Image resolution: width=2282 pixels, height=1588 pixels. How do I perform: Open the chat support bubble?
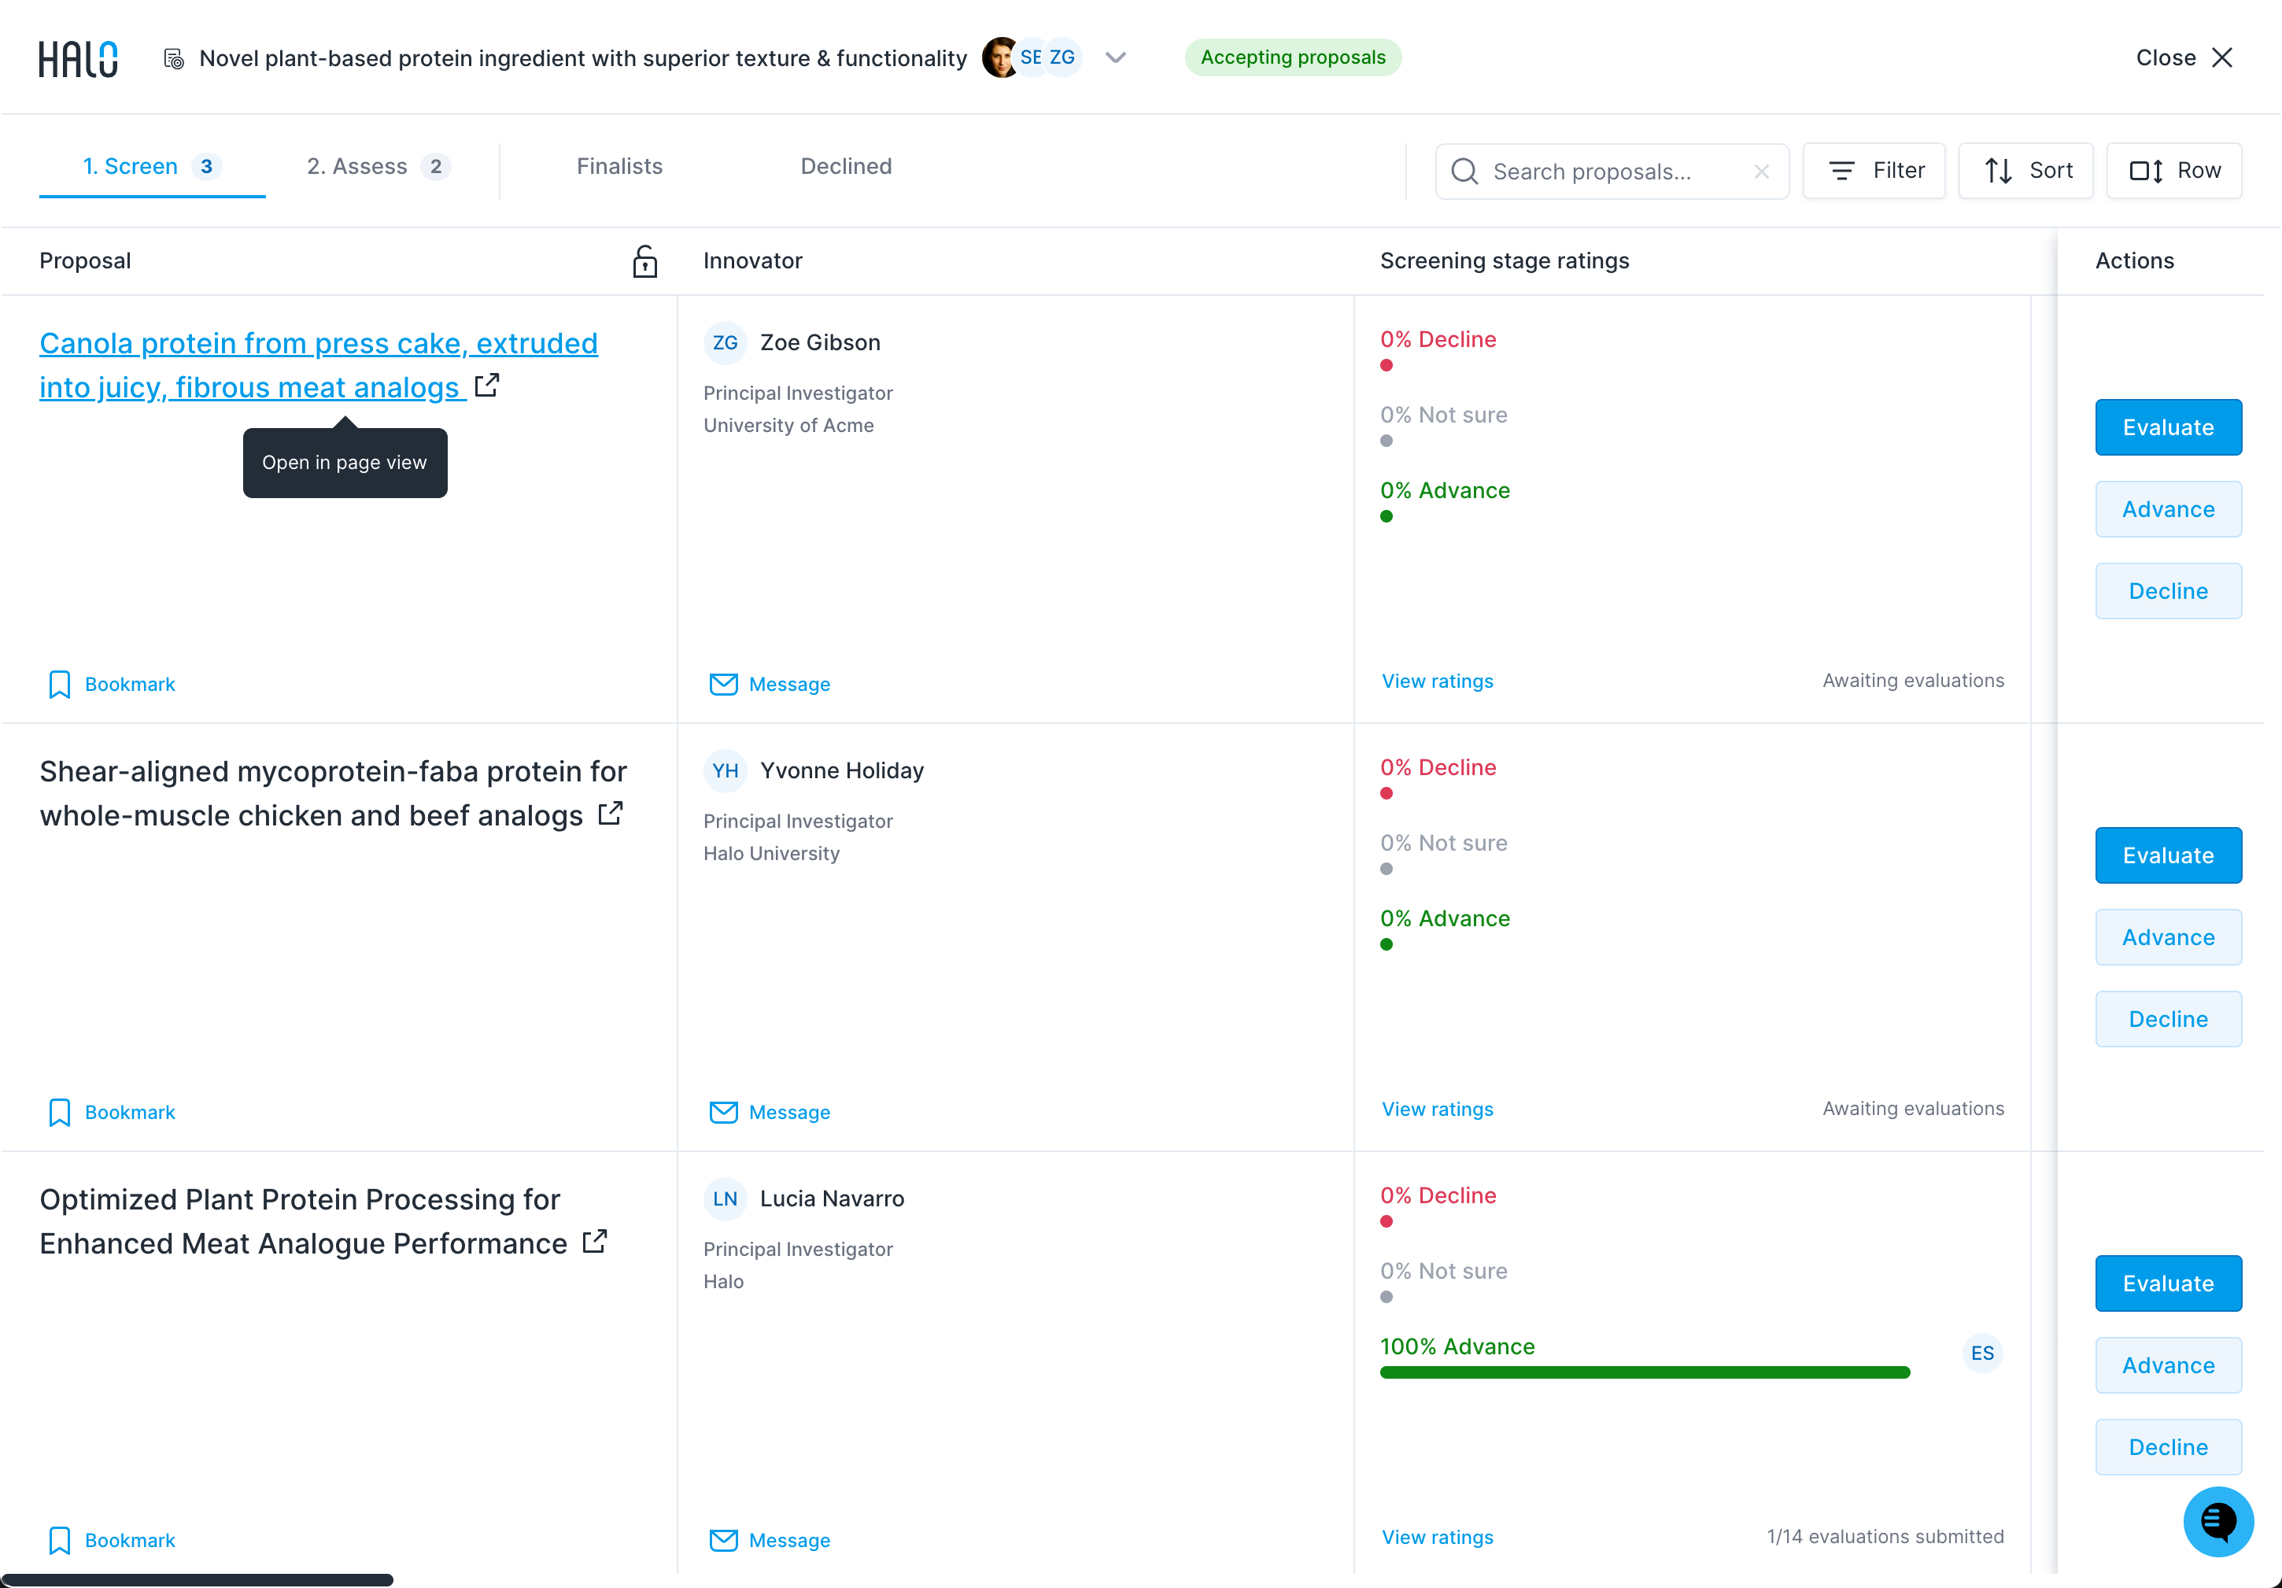[2217, 1521]
